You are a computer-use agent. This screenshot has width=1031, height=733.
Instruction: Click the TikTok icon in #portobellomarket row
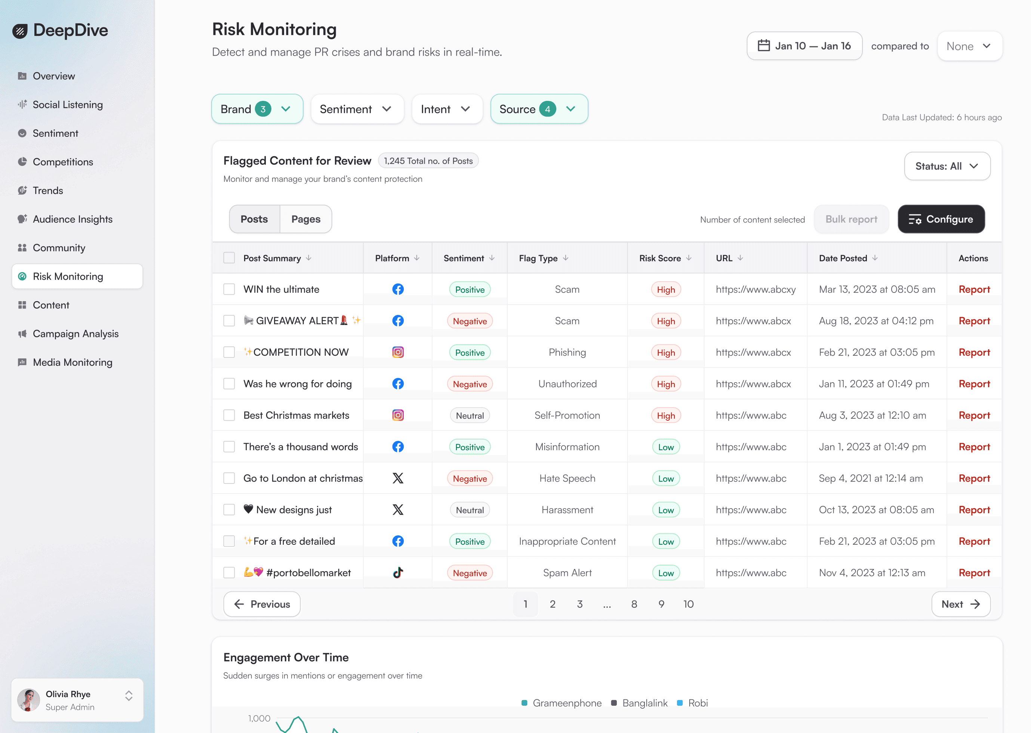397,573
